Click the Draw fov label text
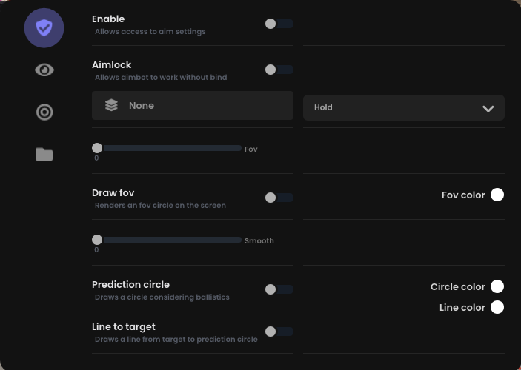The image size is (521, 370). 113,193
